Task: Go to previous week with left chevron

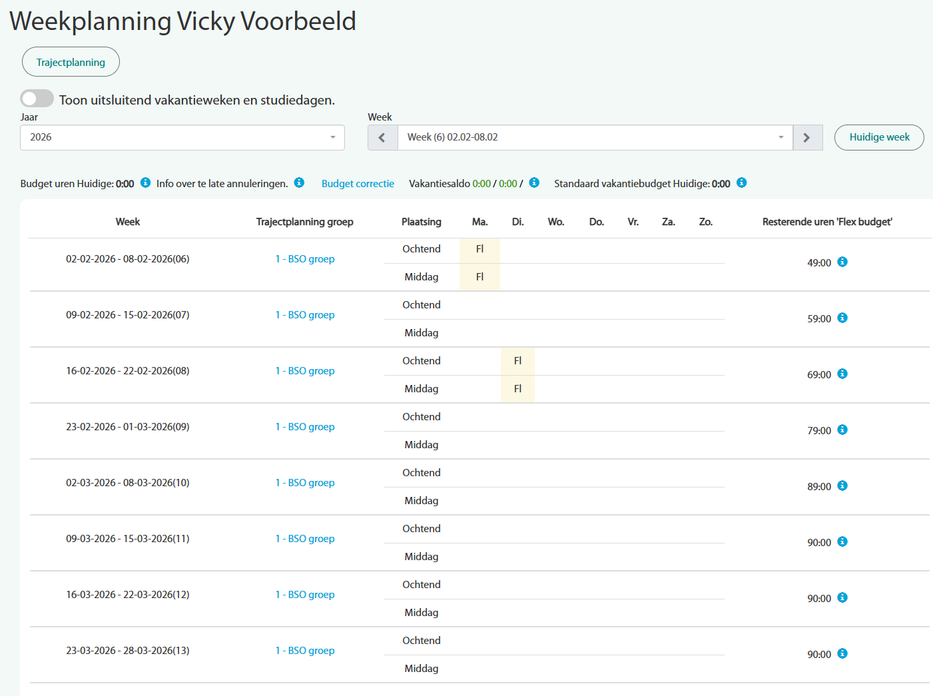Action: click(x=382, y=137)
